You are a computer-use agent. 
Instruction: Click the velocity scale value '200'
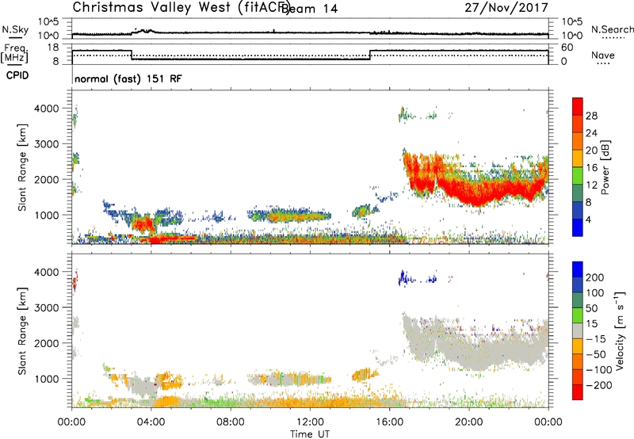tap(595, 277)
